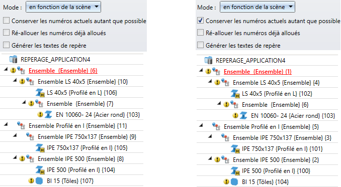Tick the left Ré-allouer les numéros déjà alloués checkbox
The width and height of the screenshot is (341, 187).
coord(7,33)
